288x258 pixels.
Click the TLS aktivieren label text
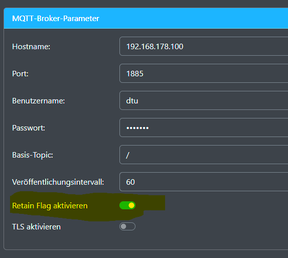click(36, 227)
